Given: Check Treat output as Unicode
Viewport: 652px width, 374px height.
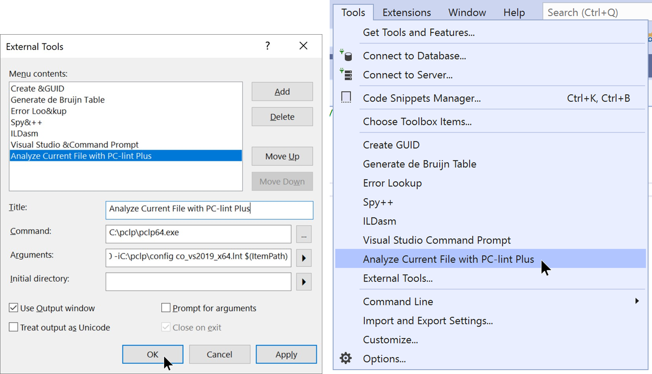Looking at the screenshot, I should click(x=14, y=328).
